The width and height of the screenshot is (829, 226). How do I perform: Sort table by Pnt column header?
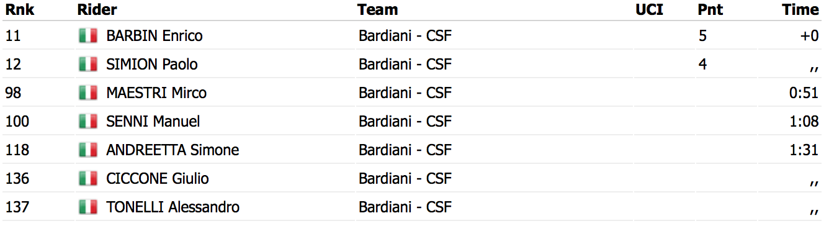[710, 9]
